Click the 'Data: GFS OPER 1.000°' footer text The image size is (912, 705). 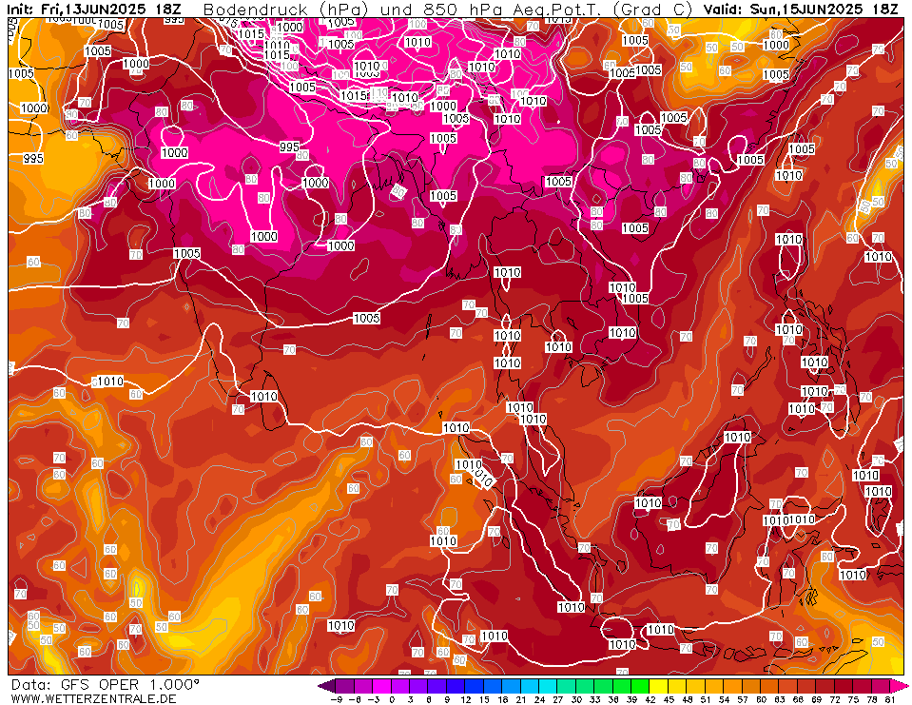tap(106, 685)
